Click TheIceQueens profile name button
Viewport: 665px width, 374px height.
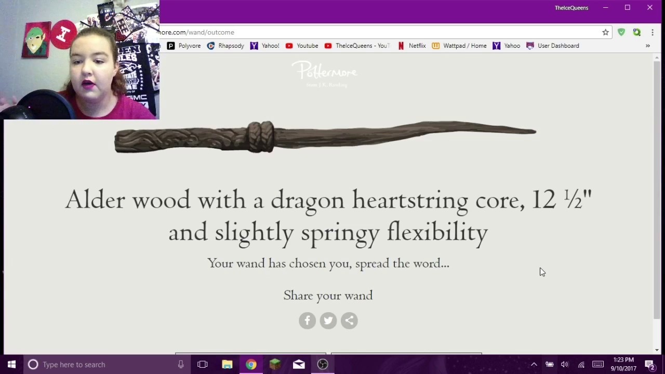pyautogui.click(x=571, y=8)
